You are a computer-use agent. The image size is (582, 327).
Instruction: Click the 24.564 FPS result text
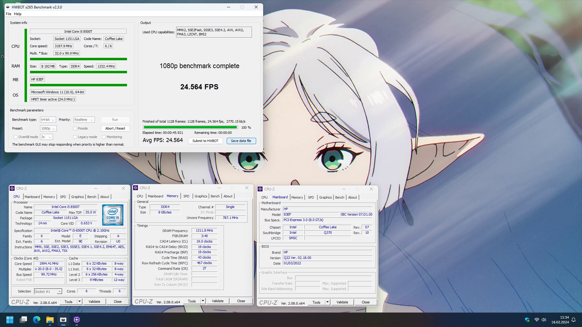(199, 87)
